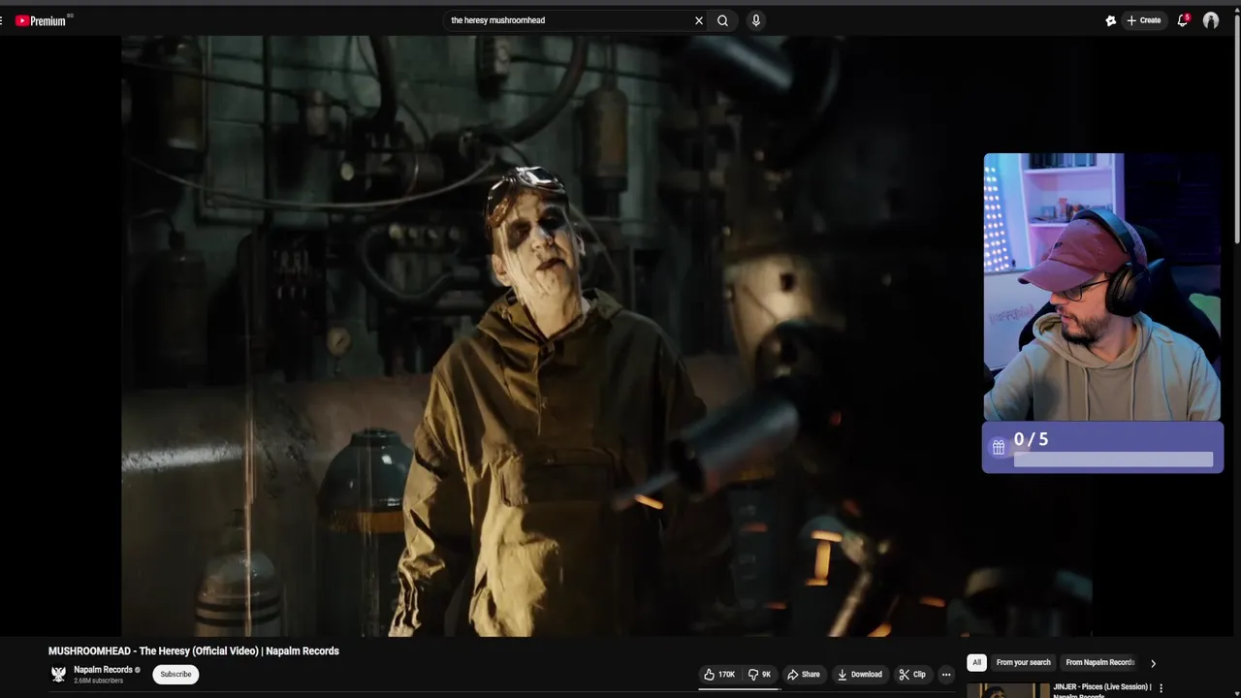This screenshot has width=1241, height=698.
Task: Share the video
Action: point(804,675)
